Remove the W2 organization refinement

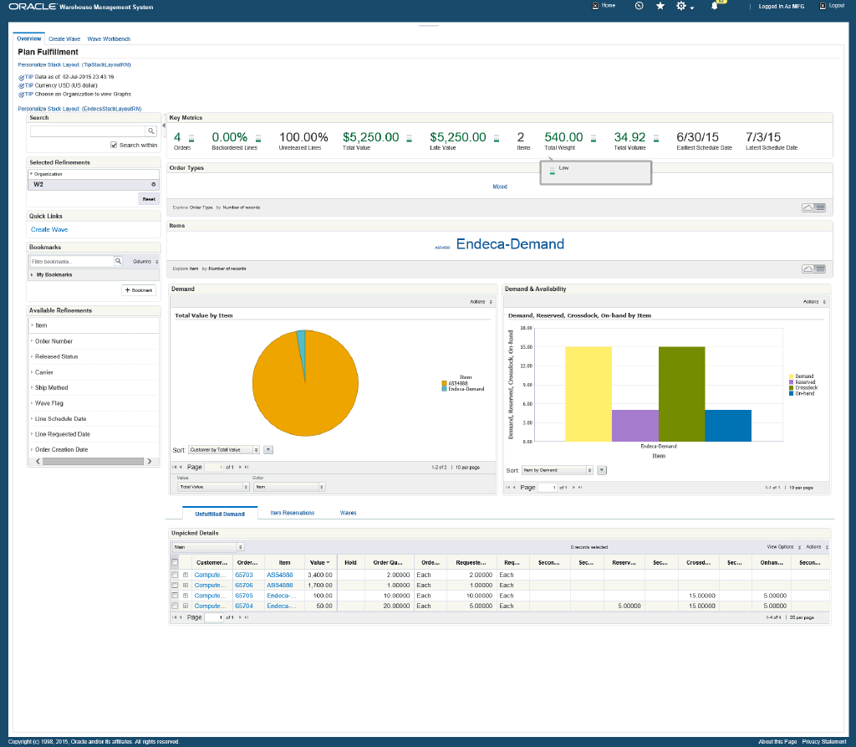153,184
